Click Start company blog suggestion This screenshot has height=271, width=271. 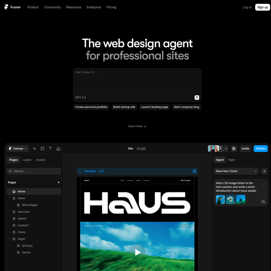pos(186,107)
